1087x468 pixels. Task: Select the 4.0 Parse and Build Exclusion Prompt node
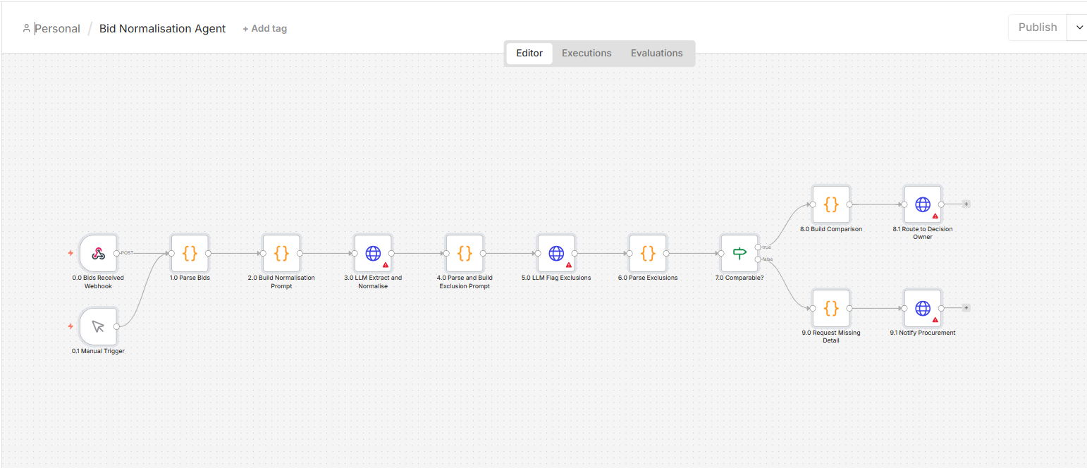(465, 253)
